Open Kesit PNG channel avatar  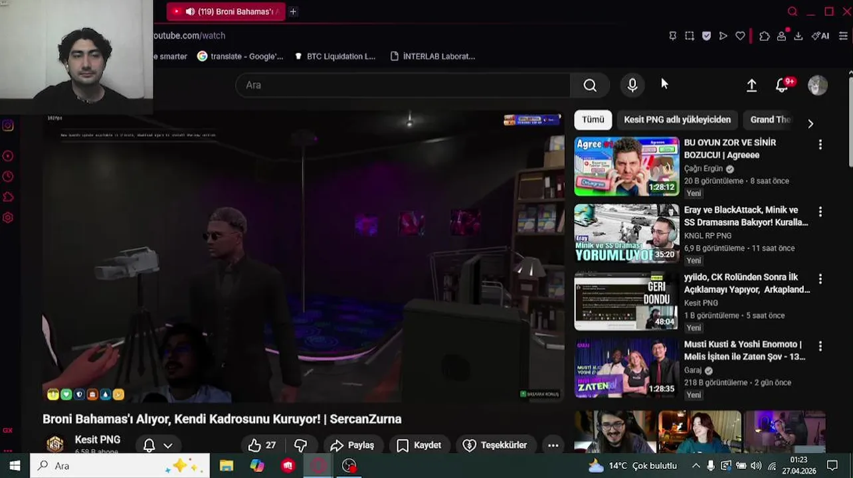coord(55,444)
